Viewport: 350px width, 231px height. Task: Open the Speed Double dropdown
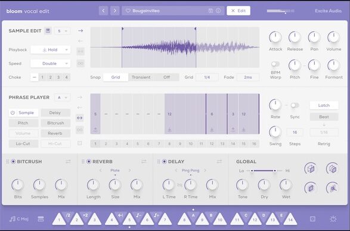(51, 63)
